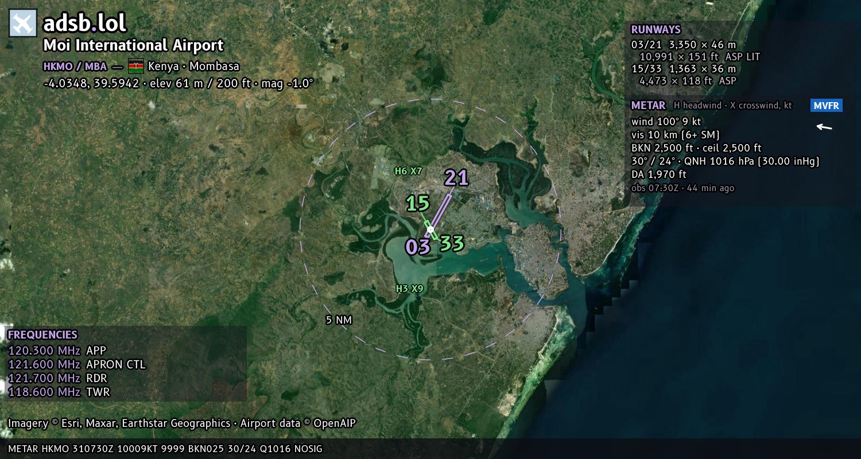Click 118.600 MHz TWR frequency
The height and width of the screenshot is (459, 861).
coord(59,392)
